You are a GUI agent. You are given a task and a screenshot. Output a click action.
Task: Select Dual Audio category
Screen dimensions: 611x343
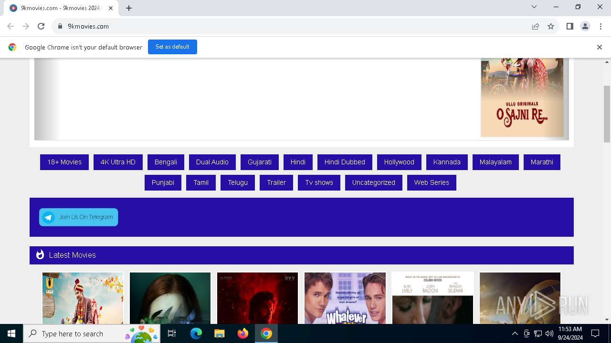pos(212,162)
